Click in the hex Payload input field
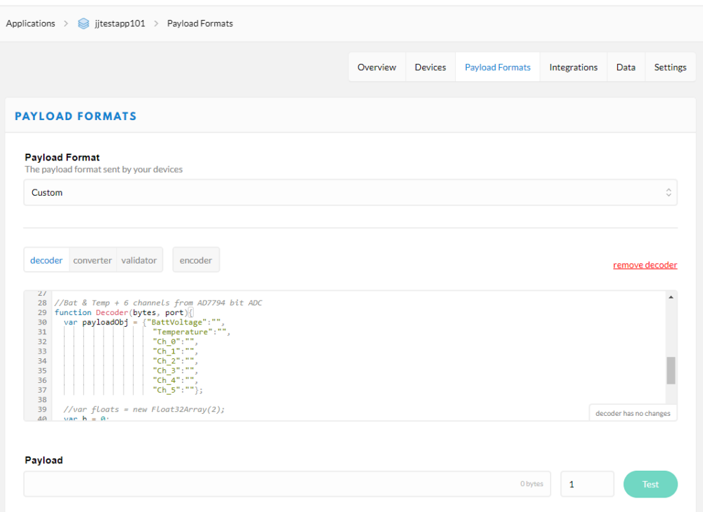 coord(287,484)
